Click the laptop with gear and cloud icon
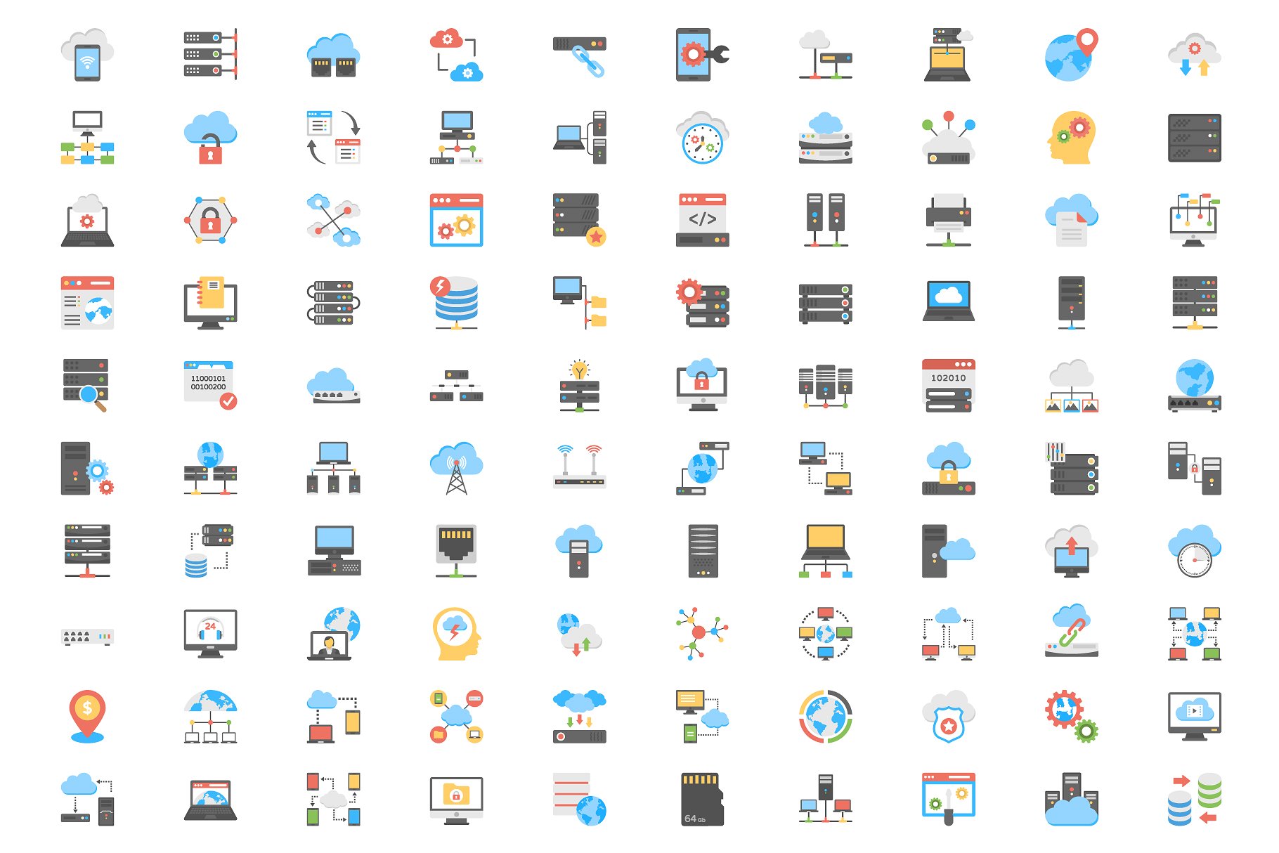Viewport: 1279px width, 853px height. click(x=87, y=220)
